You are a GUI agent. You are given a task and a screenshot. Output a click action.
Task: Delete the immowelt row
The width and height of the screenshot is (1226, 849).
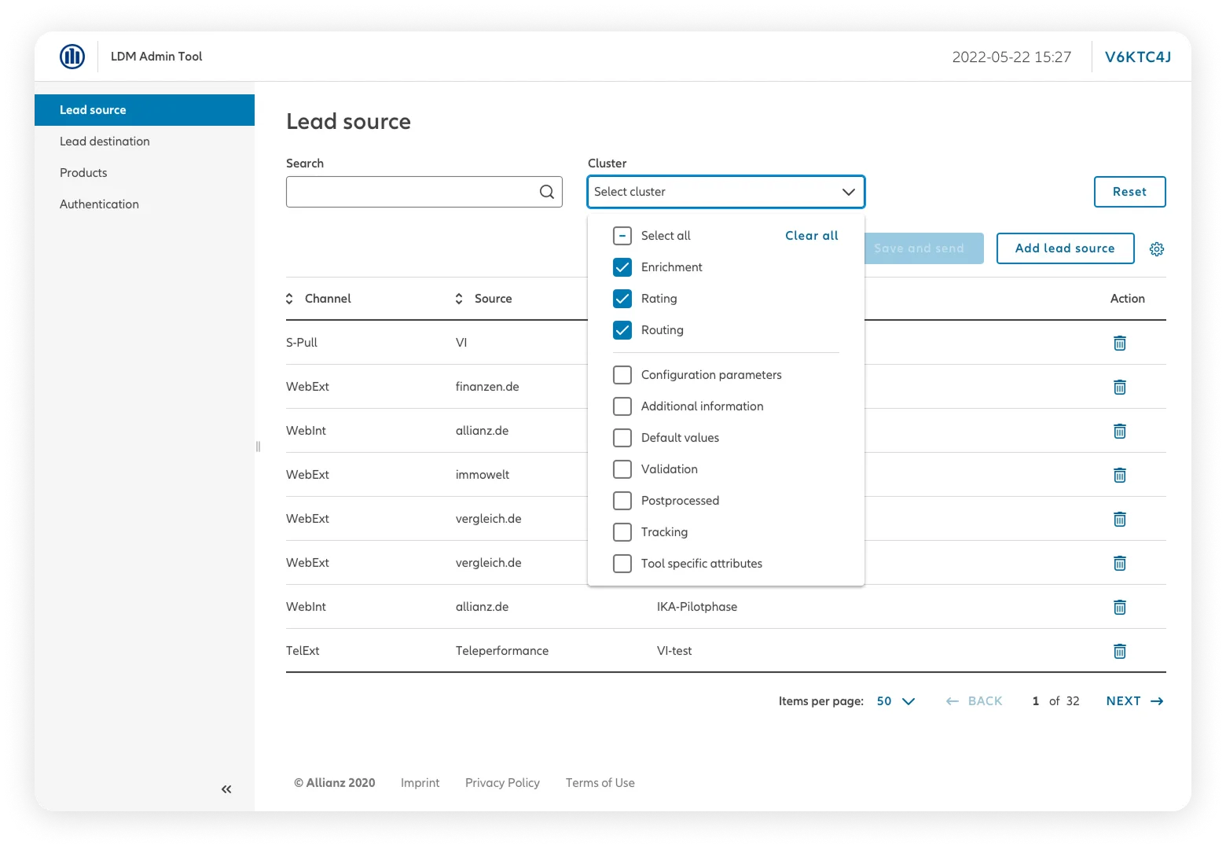(x=1120, y=475)
